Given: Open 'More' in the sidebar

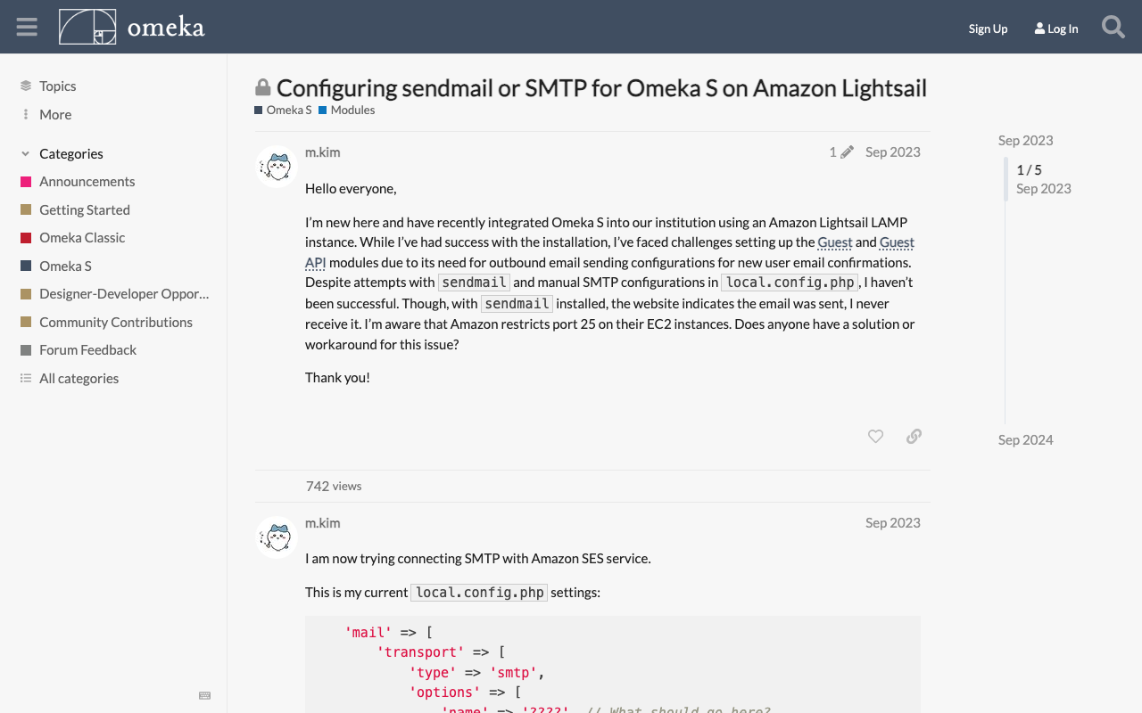Looking at the screenshot, I should tap(54, 113).
